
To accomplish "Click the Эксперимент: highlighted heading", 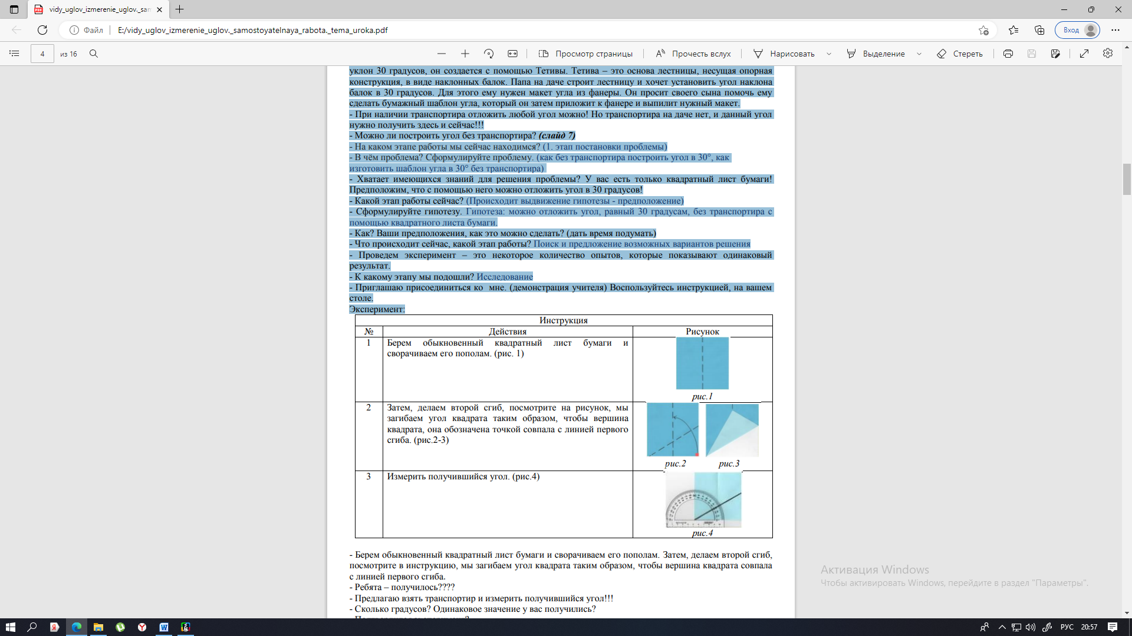I will (x=377, y=309).
